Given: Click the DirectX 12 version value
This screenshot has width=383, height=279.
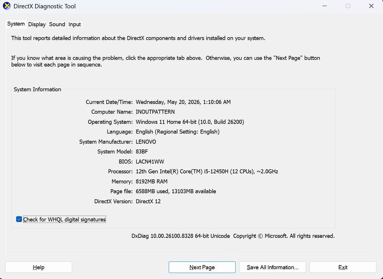Looking at the screenshot, I should pos(148,201).
